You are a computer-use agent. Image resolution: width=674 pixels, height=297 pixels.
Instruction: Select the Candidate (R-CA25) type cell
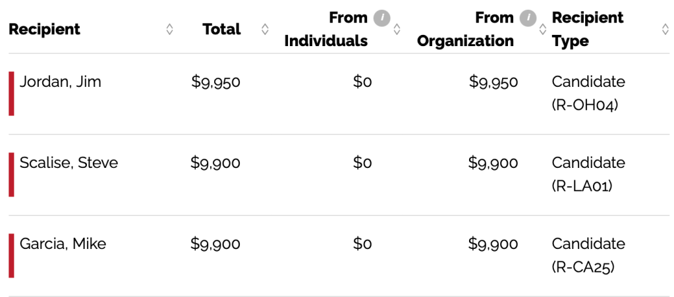coord(588,255)
